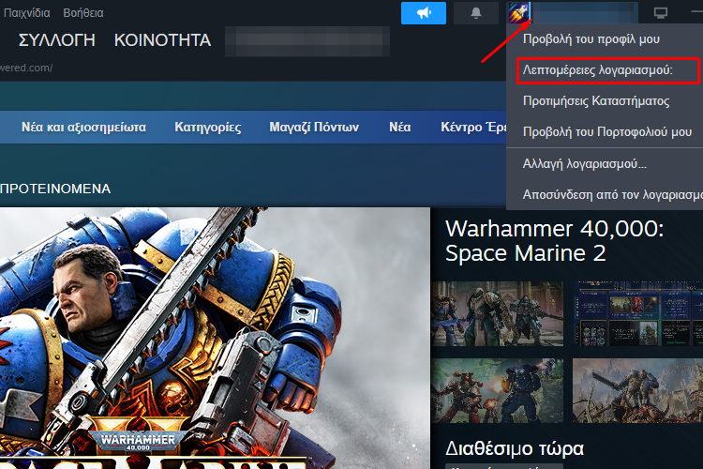The height and width of the screenshot is (469, 703).
Task: Click the announcements megaphone button
Action: pos(424,13)
